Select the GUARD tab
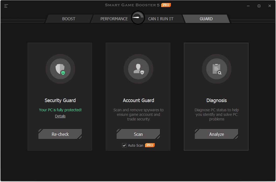The height and width of the screenshot is (182, 276). pos(206,19)
